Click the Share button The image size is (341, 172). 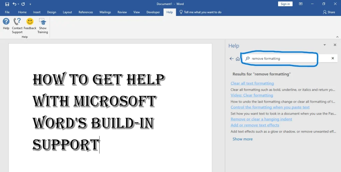329,12
